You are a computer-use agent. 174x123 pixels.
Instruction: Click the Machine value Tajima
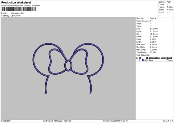(153, 18)
